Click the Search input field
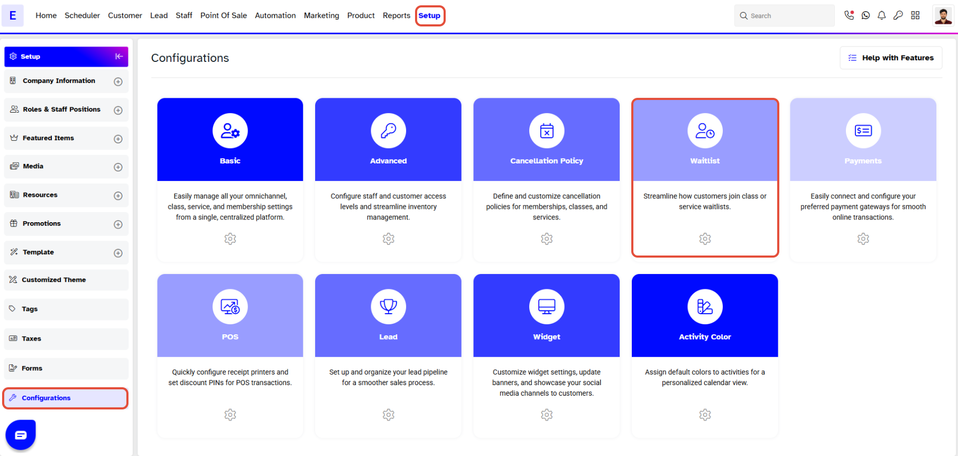 [785, 16]
